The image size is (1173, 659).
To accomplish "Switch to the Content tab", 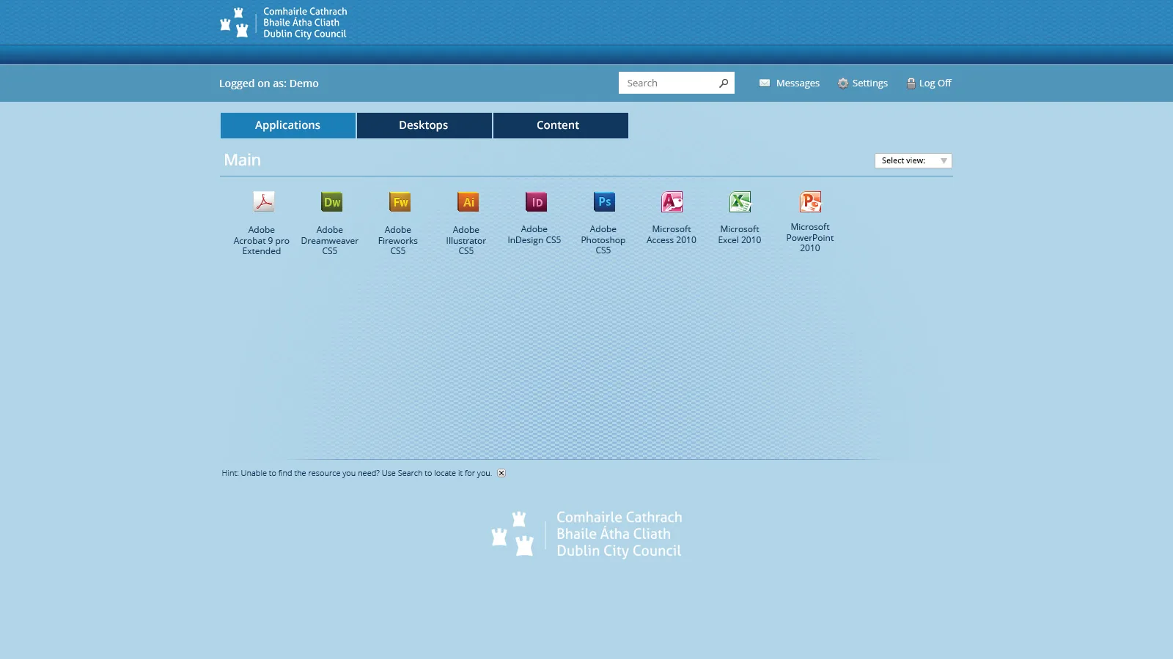I will [560, 125].
